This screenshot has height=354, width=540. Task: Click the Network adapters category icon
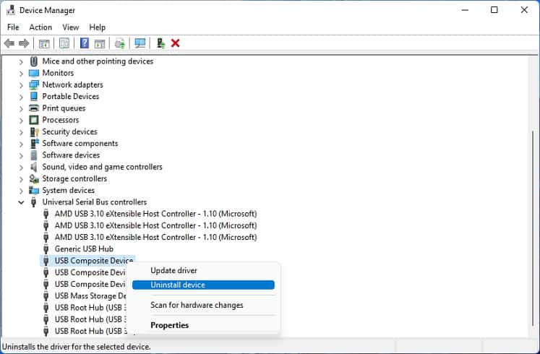coord(34,85)
